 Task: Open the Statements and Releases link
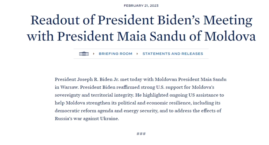[x=172, y=54]
